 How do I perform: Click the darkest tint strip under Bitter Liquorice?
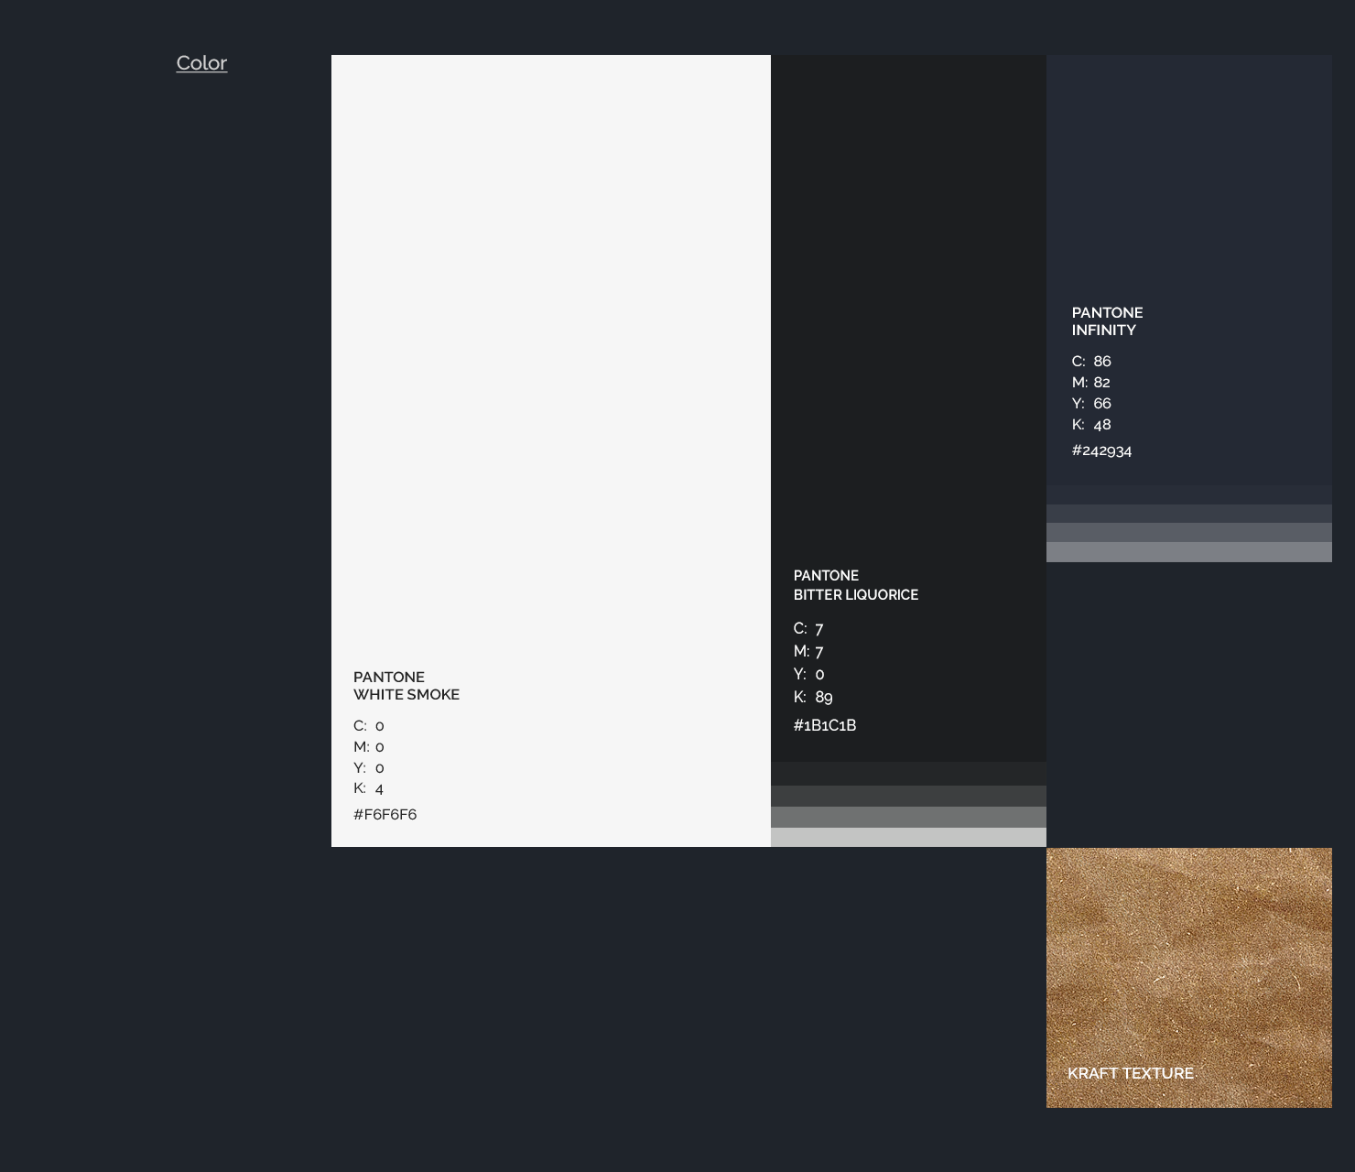[907, 774]
